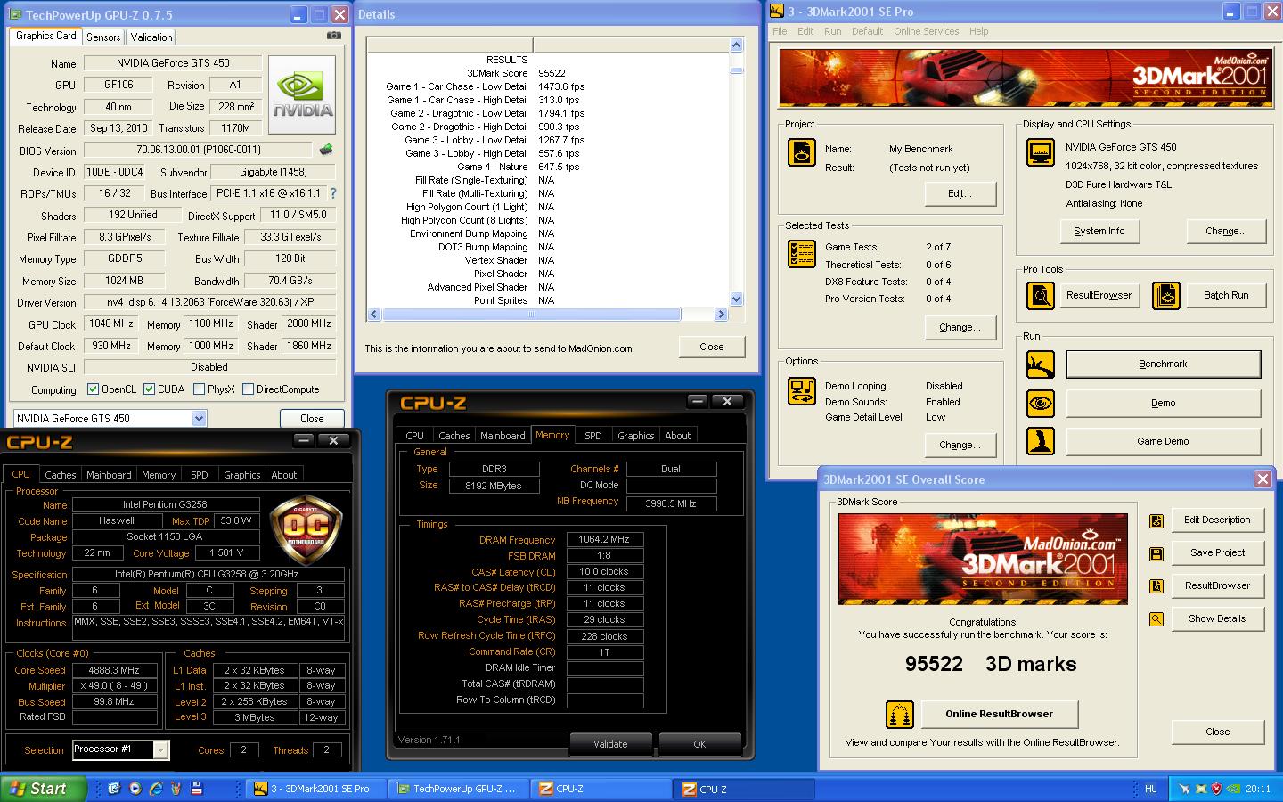Click Close in the Details window

click(x=711, y=348)
